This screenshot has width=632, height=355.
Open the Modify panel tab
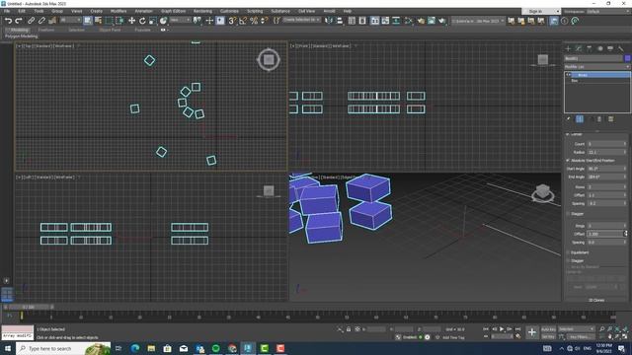(579, 48)
